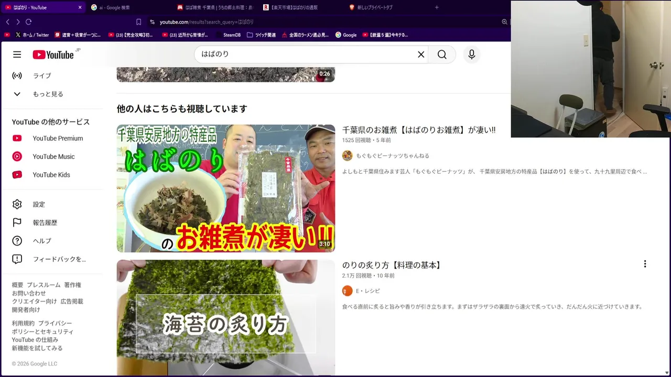Open the 【厳選５選】今キテる bookmark
671x377 pixels.
[385, 35]
